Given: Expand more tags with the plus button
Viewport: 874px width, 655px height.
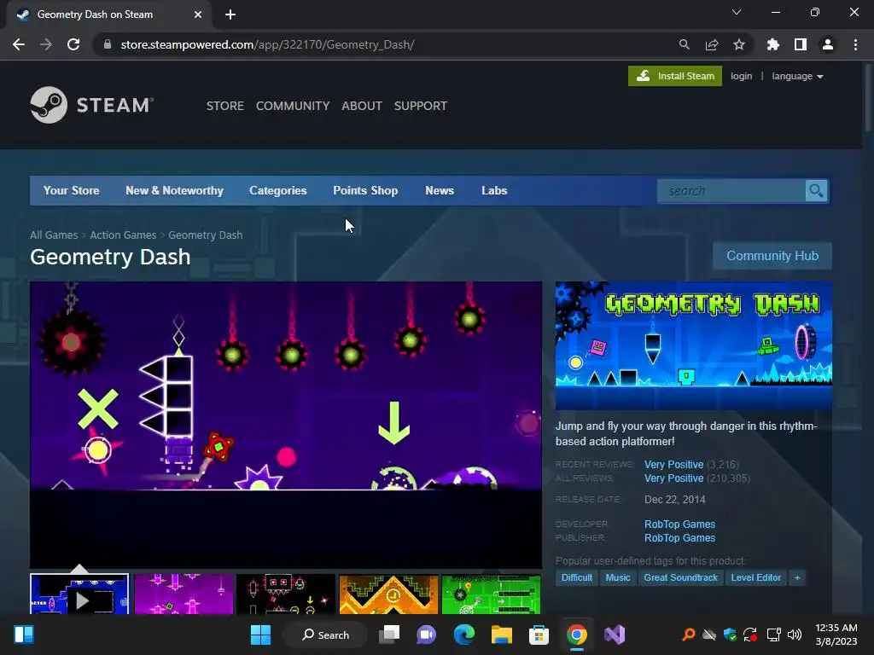Looking at the screenshot, I should [x=797, y=577].
